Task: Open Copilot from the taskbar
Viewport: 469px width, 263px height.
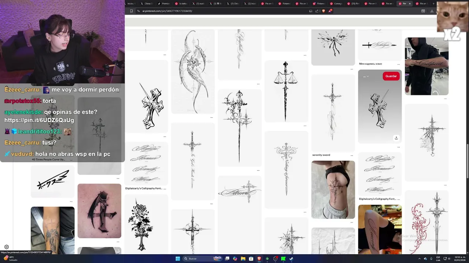Action: pyautogui.click(x=235, y=259)
